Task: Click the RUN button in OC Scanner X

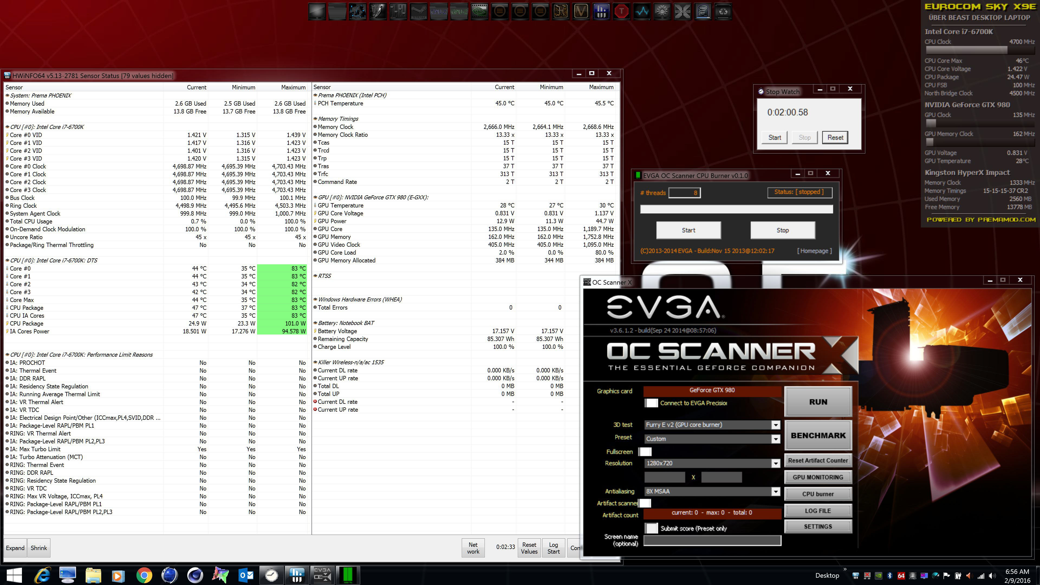Action: point(818,402)
